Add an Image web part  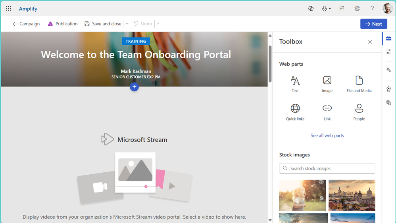(x=327, y=84)
